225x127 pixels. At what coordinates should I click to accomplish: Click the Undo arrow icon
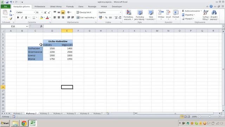(x=11, y=2)
